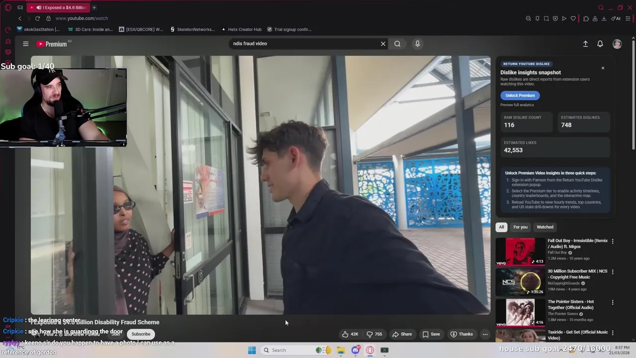The image size is (636, 358).
Task: Open [ESX/QBCORE] bookmark
Action: pos(141,29)
